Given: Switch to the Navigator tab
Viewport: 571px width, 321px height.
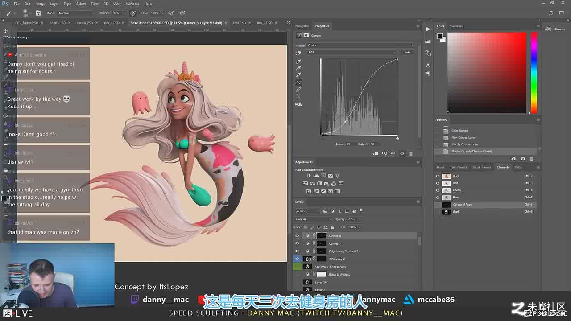Looking at the screenshot, I should (x=302, y=26).
